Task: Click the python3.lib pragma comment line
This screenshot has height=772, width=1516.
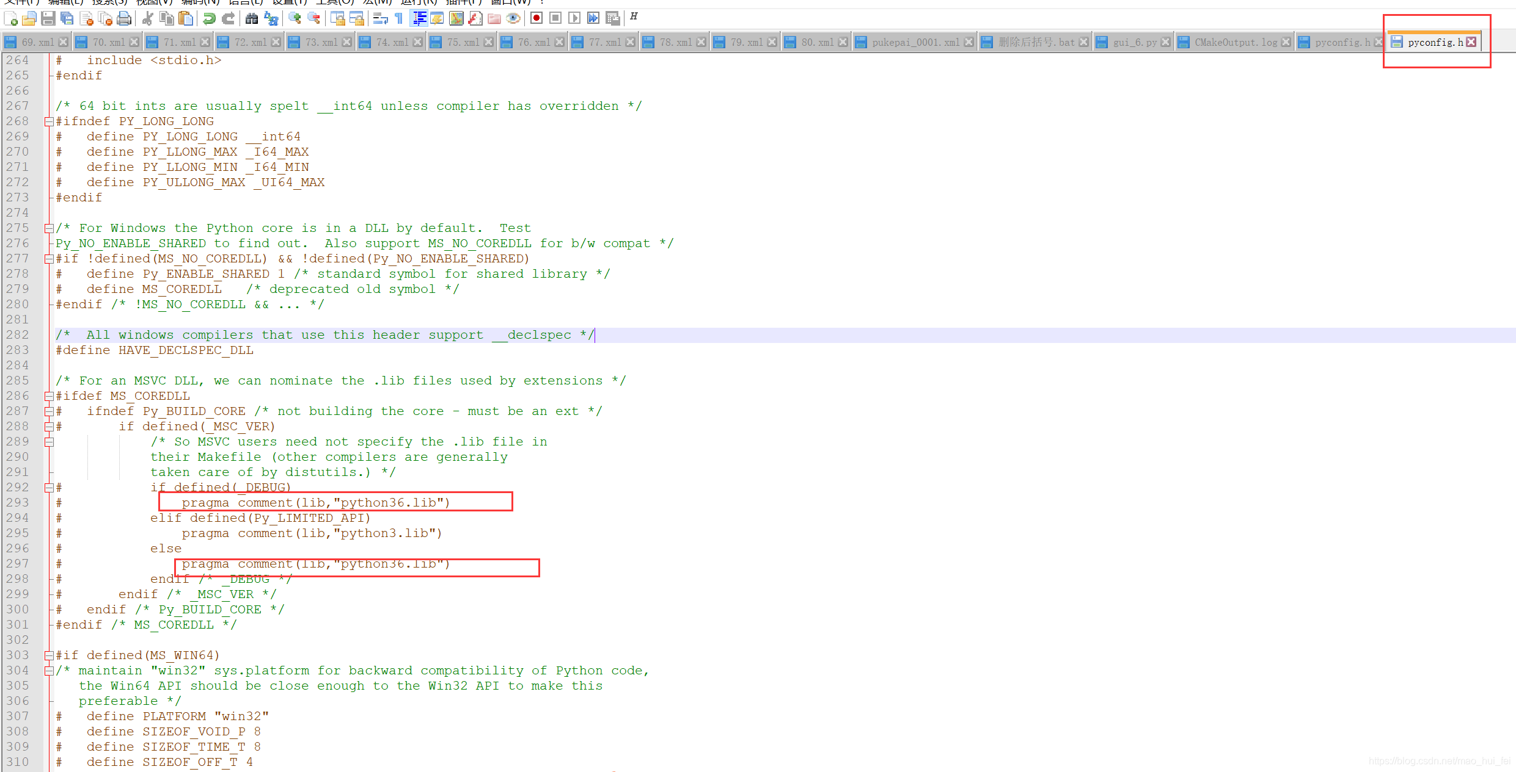Action: click(312, 533)
